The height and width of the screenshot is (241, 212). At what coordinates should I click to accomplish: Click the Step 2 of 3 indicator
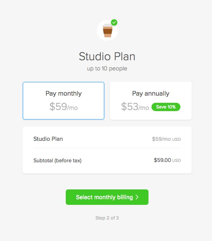(107, 218)
